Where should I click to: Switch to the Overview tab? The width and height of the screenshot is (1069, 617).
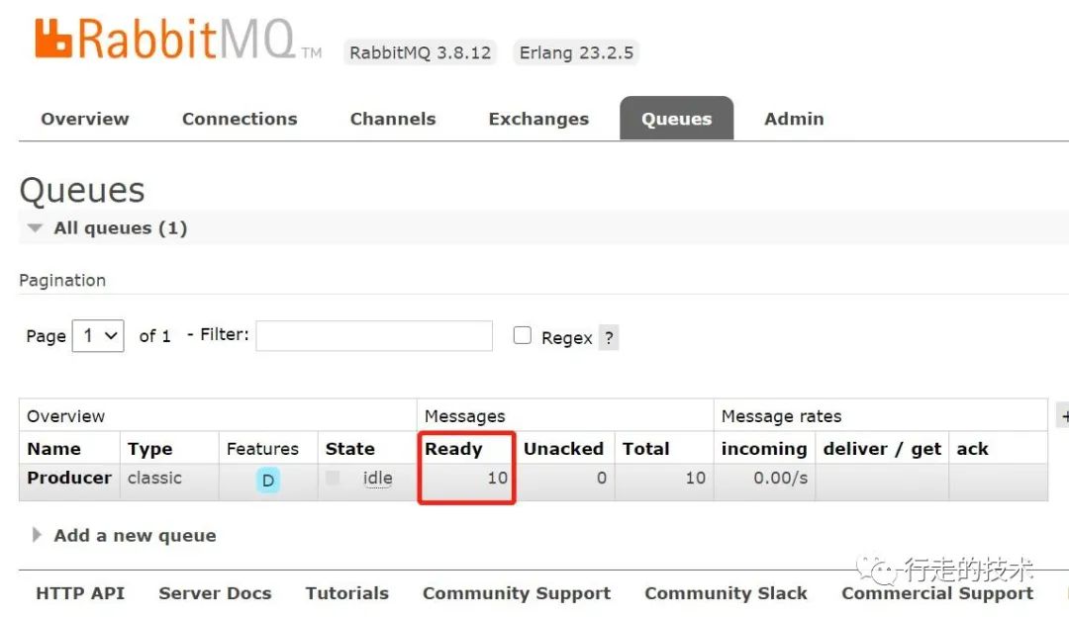click(x=85, y=120)
